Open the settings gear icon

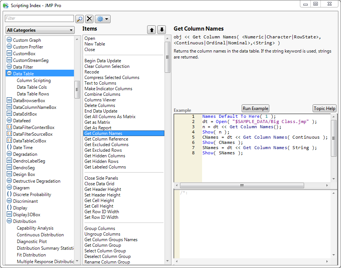(100, 19)
